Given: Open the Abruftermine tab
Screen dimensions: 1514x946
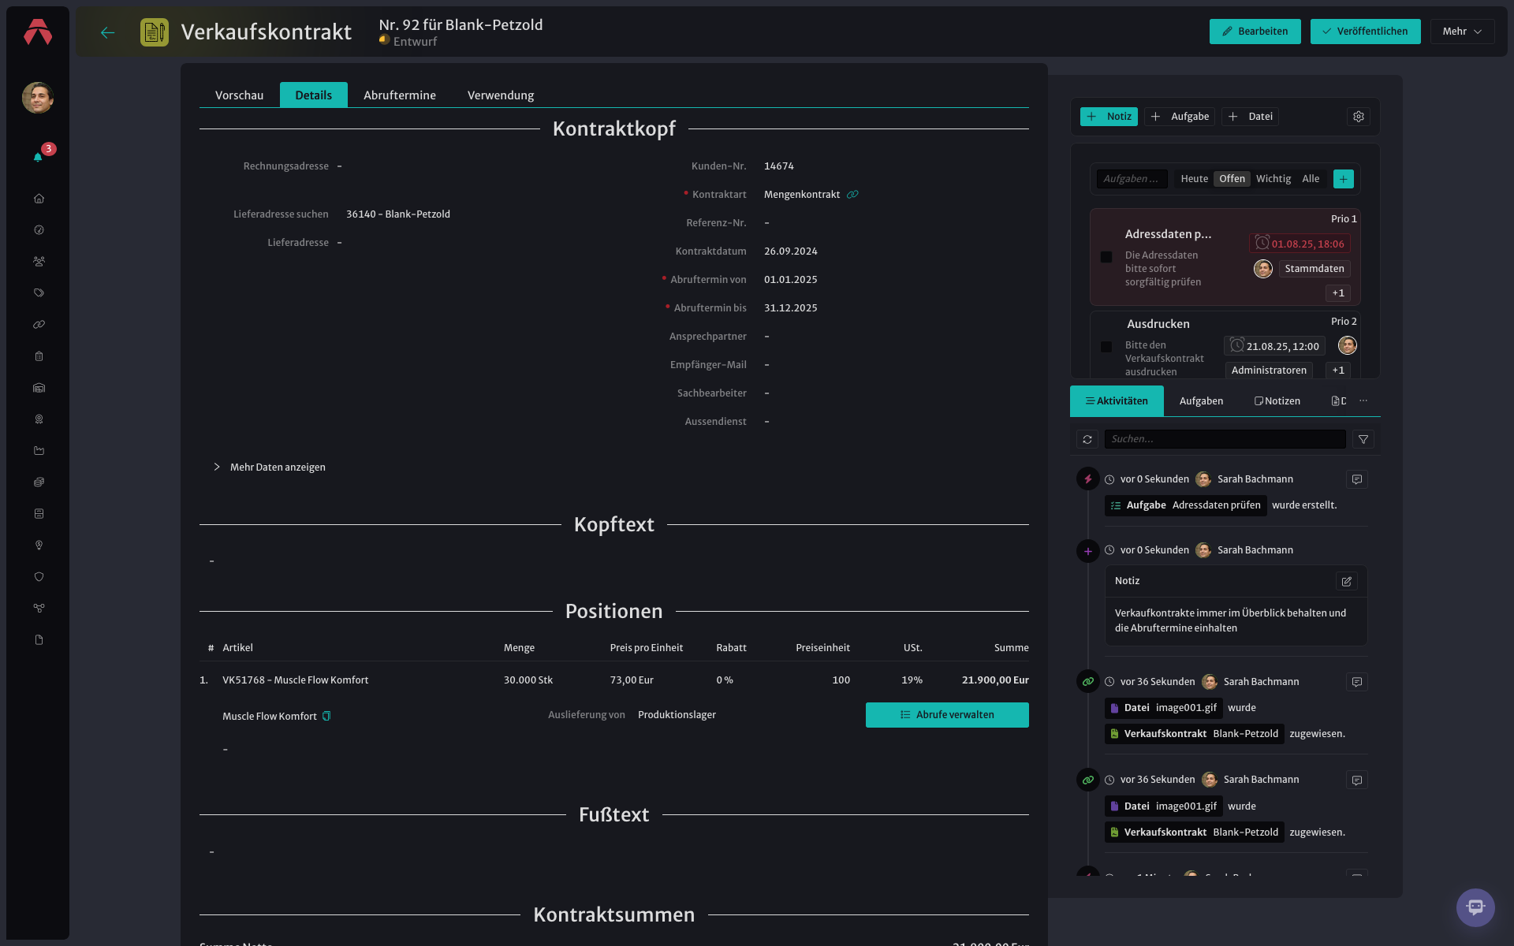Looking at the screenshot, I should 399,95.
